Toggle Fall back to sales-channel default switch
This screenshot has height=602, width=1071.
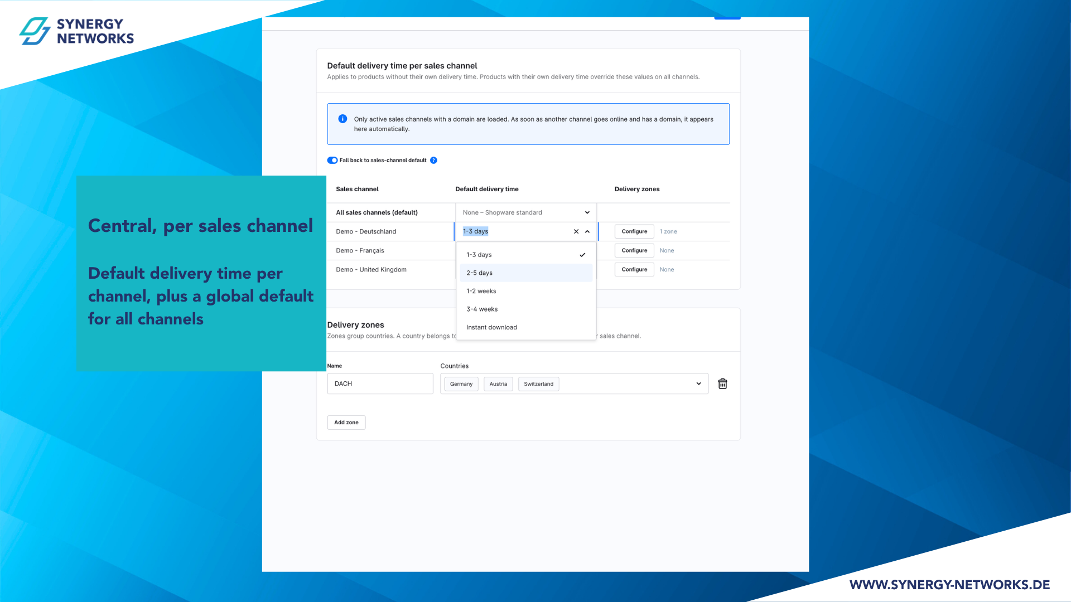pos(332,161)
